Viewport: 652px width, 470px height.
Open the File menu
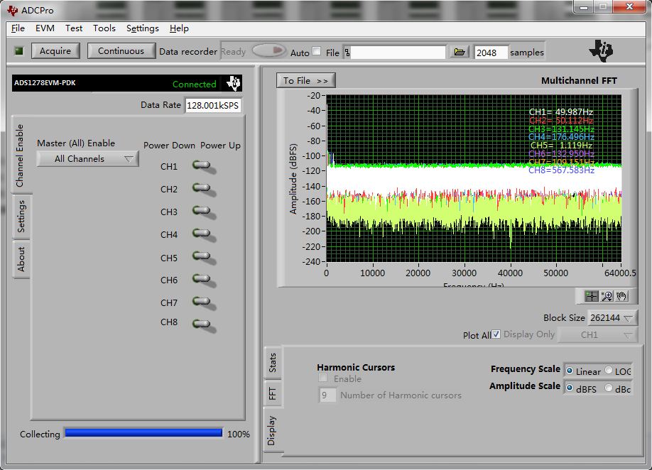18,28
